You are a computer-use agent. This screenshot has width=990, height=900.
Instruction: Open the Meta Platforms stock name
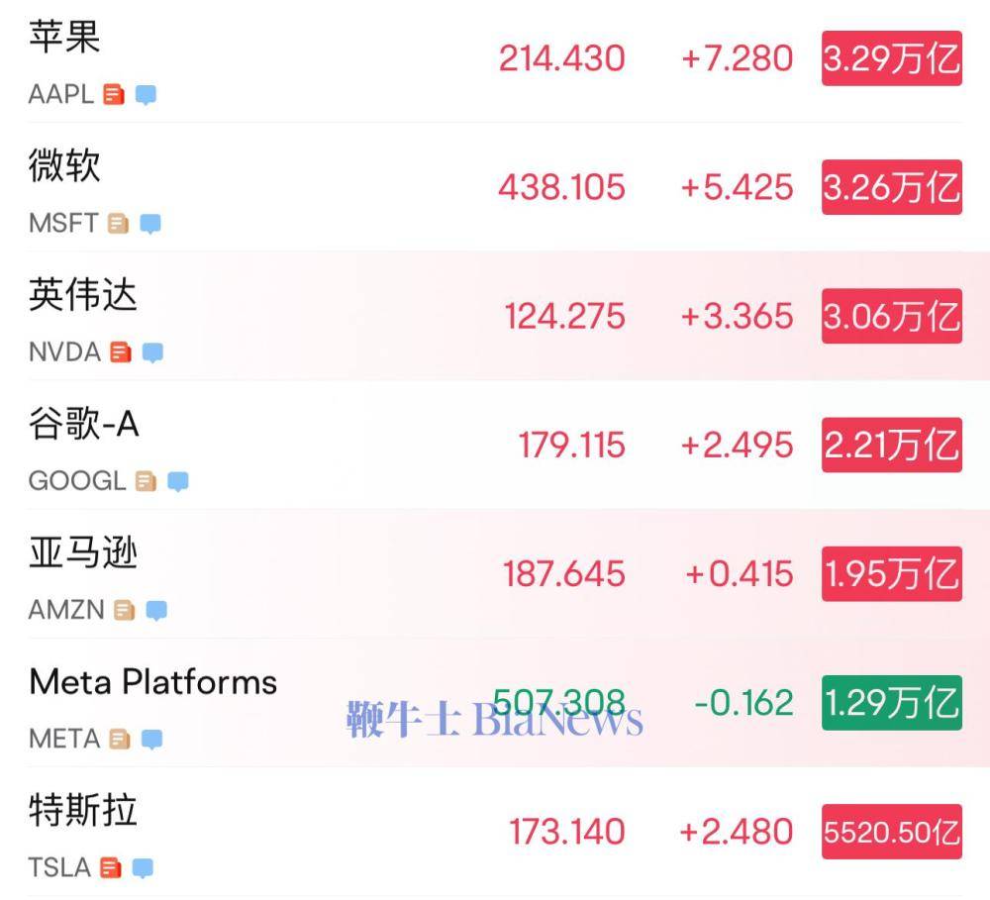(x=153, y=682)
